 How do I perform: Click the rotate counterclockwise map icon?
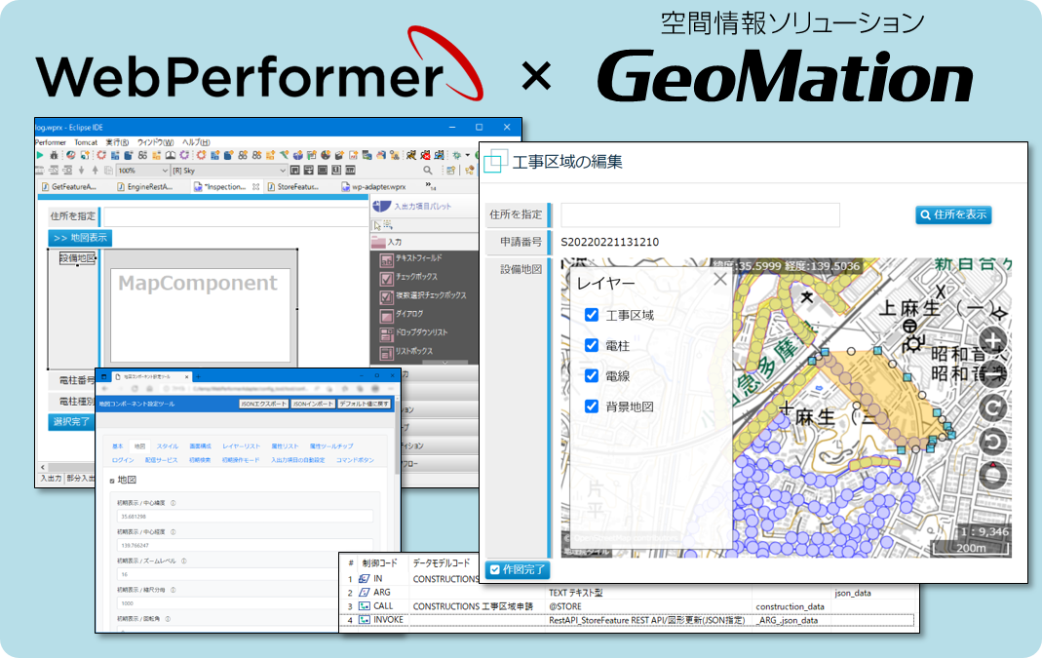(x=992, y=441)
